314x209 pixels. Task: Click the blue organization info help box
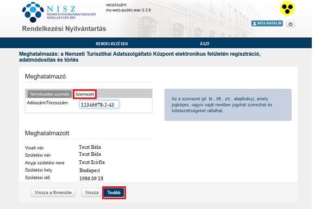[228, 105]
